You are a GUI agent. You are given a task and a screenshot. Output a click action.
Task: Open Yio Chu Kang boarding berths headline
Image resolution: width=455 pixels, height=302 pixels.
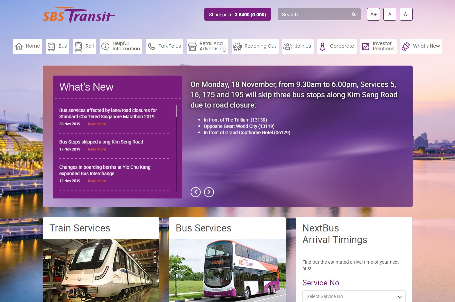[105, 170]
